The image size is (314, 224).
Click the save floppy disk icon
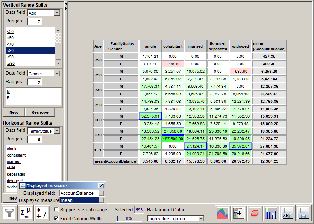pyautogui.click(x=304, y=214)
